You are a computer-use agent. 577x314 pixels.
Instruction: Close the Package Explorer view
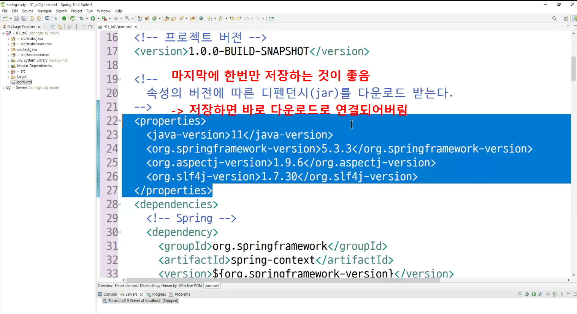pyautogui.click(x=39, y=27)
